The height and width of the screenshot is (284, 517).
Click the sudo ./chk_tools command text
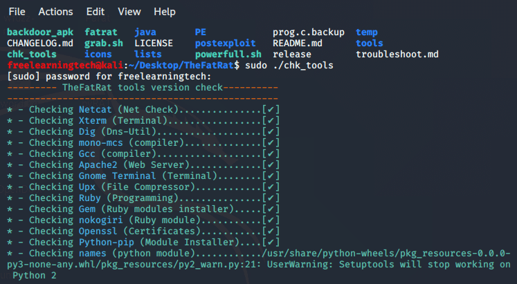click(289, 65)
